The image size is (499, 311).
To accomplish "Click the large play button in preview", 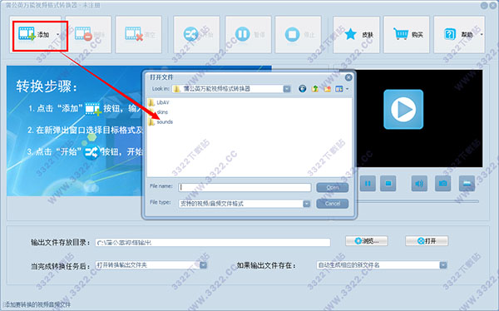I will coord(403,109).
